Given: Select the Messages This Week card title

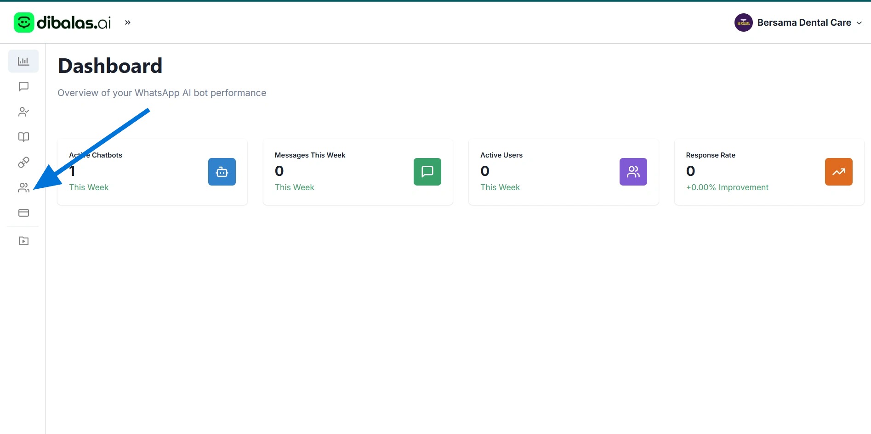Looking at the screenshot, I should [x=310, y=155].
